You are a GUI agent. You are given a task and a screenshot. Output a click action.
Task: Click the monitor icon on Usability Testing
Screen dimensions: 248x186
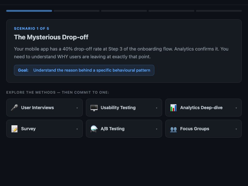coord(94,108)
